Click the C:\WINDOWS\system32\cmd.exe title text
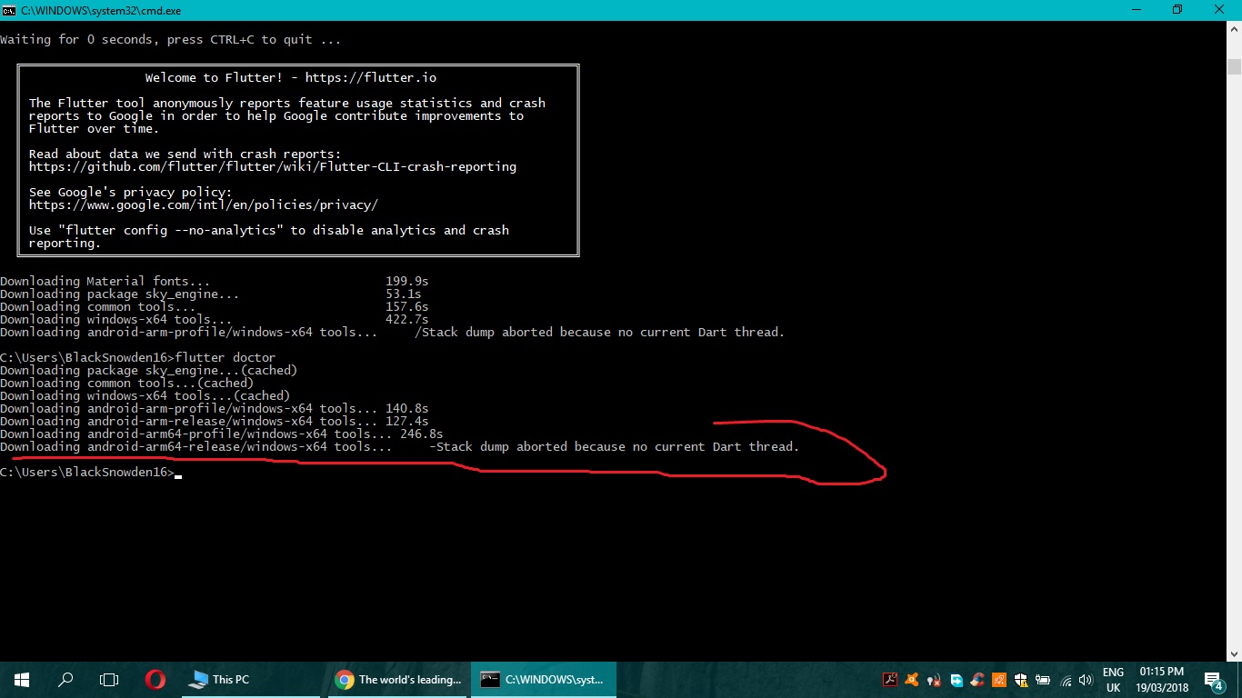Image resolution: width=1242 pixels, height=698 pixels. pos(101,9)
